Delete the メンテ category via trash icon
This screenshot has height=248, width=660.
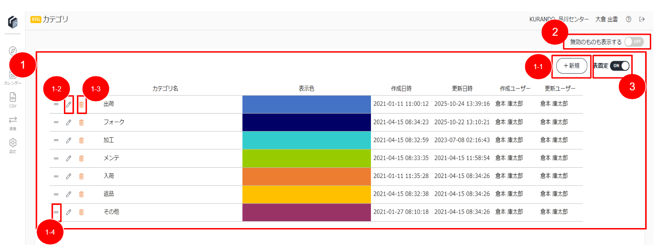pyautogui.click(x=82, y=158)
